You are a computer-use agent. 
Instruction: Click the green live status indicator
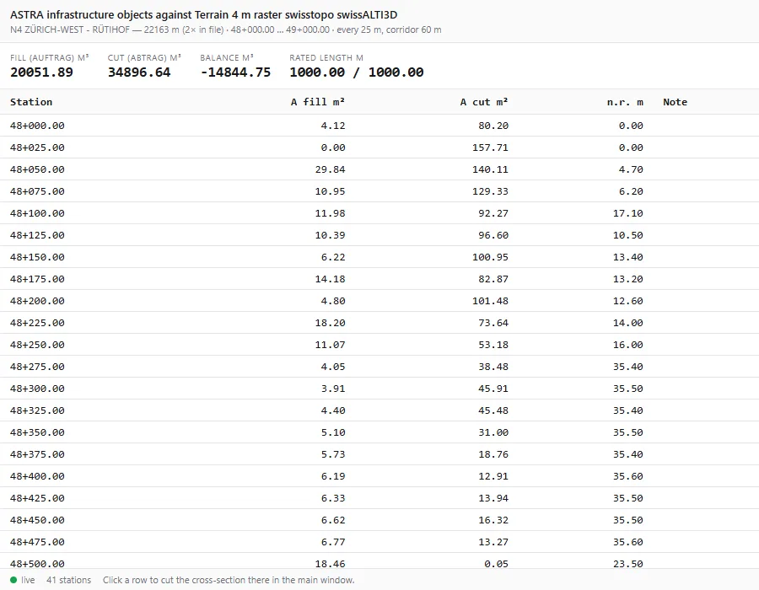13,580
